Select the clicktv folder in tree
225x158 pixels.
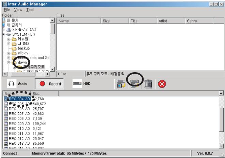23,53
